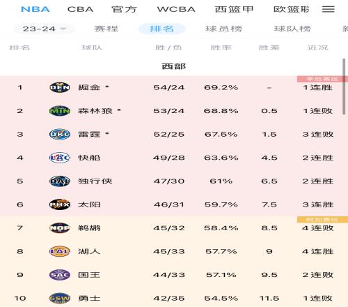
Task: Select the 球队榜 team rankings tab
Action: 292,29
